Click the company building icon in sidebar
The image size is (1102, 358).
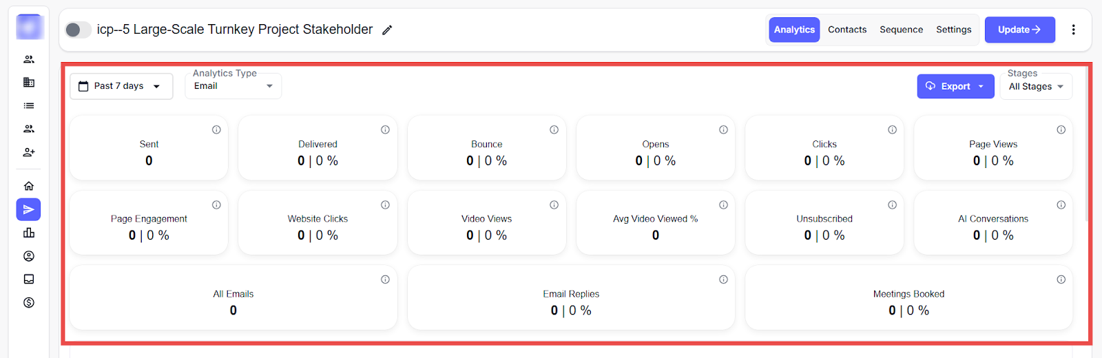pyautogui.click(x=28, y=83)
